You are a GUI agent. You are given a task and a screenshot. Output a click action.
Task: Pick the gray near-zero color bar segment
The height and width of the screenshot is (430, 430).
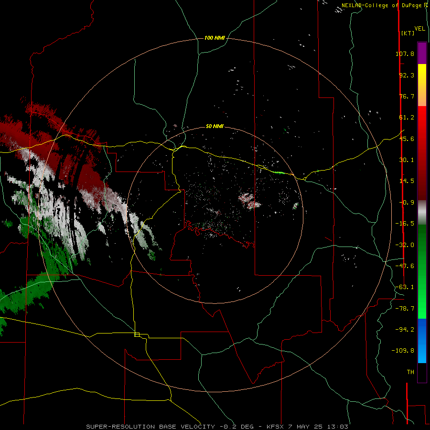pos(422,213)
